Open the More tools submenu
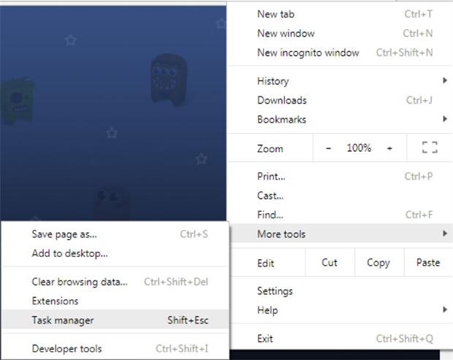Viewport: 453px width, 360px height. tap(341, 234)
